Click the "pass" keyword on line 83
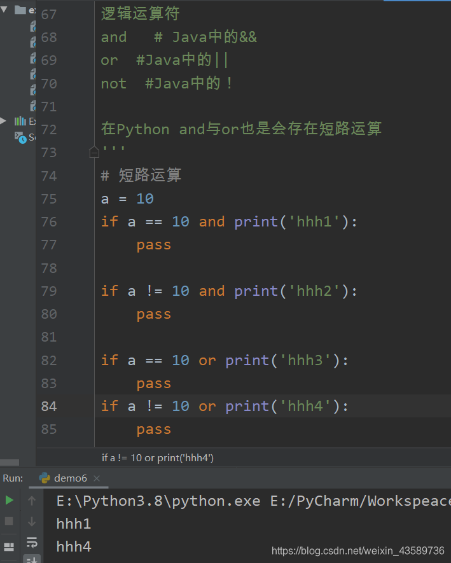 pyautogui.click(x=154, y=384)
